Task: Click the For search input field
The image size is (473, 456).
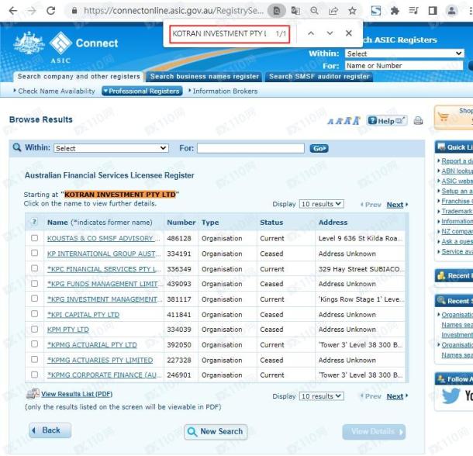Action: point(250,148)
